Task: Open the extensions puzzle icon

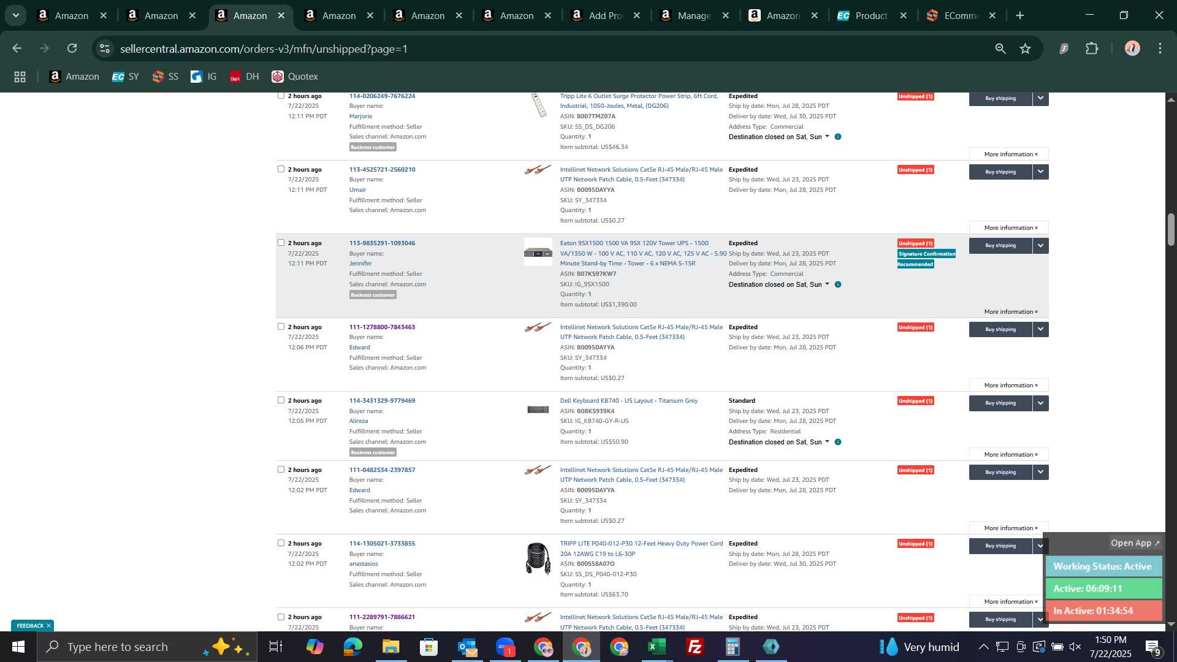Action: click(x=1092, y=48)
